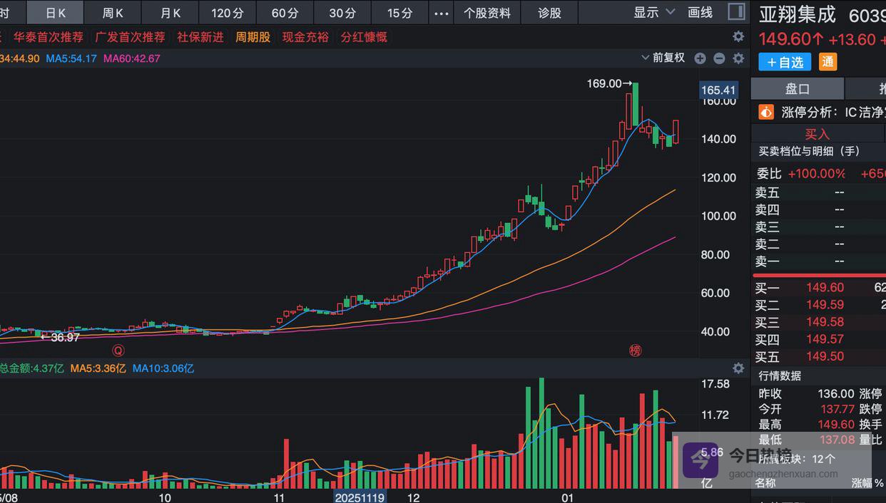886x503 pixels.
Task: Click the 买入 button
Action: 817,134
